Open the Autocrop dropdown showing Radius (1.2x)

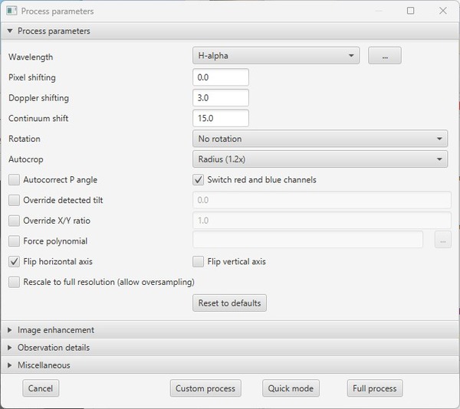coord(320,159)
